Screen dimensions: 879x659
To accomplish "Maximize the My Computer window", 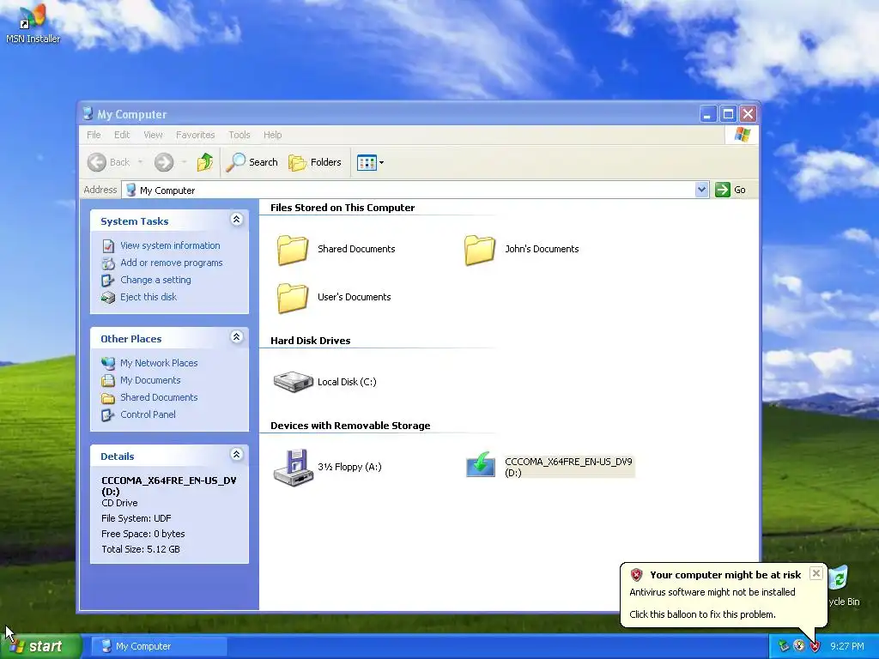I will point(728,114).
